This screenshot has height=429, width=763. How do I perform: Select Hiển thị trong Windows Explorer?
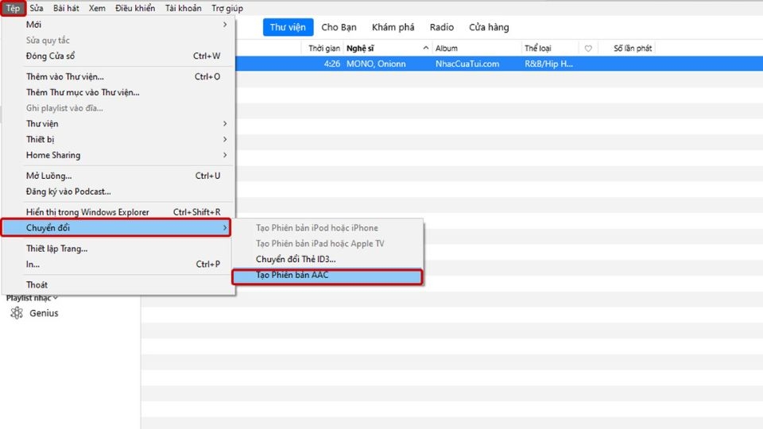click(x=118, y=212)
